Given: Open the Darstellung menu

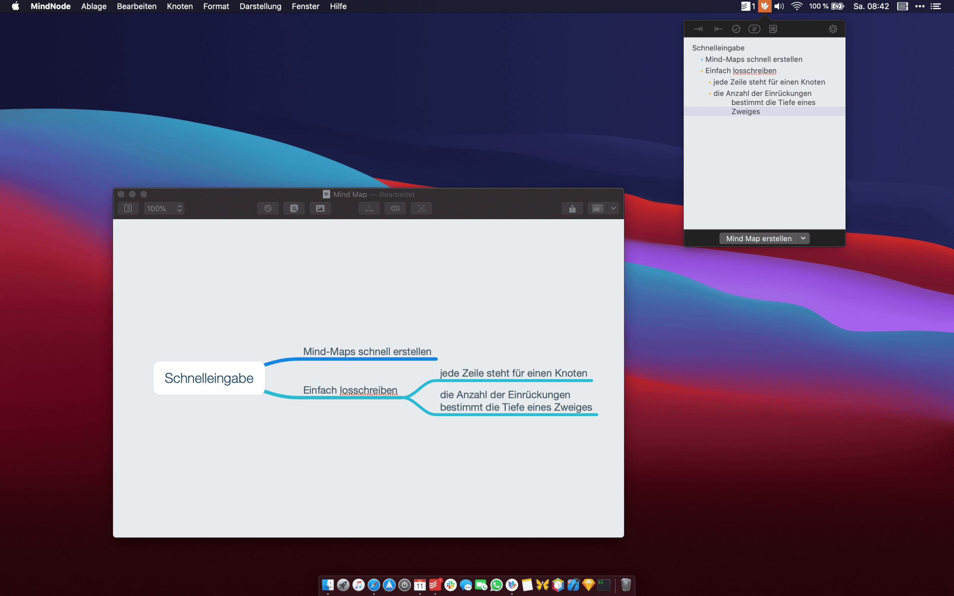Looking at the screenshot, I should pos(260,6).
